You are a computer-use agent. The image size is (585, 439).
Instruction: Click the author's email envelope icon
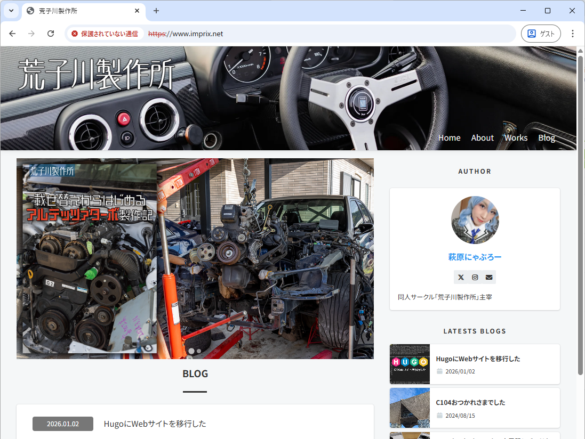tap(489, 277)
